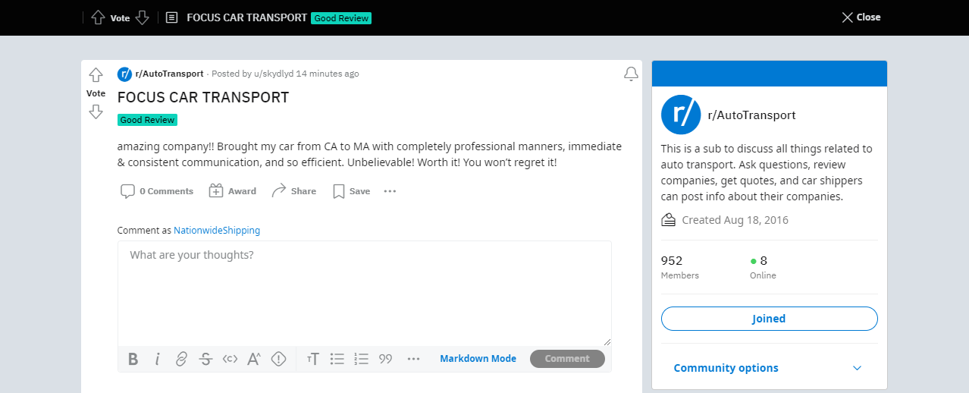
Task: Expand Community options
Action: click(770, 368)
